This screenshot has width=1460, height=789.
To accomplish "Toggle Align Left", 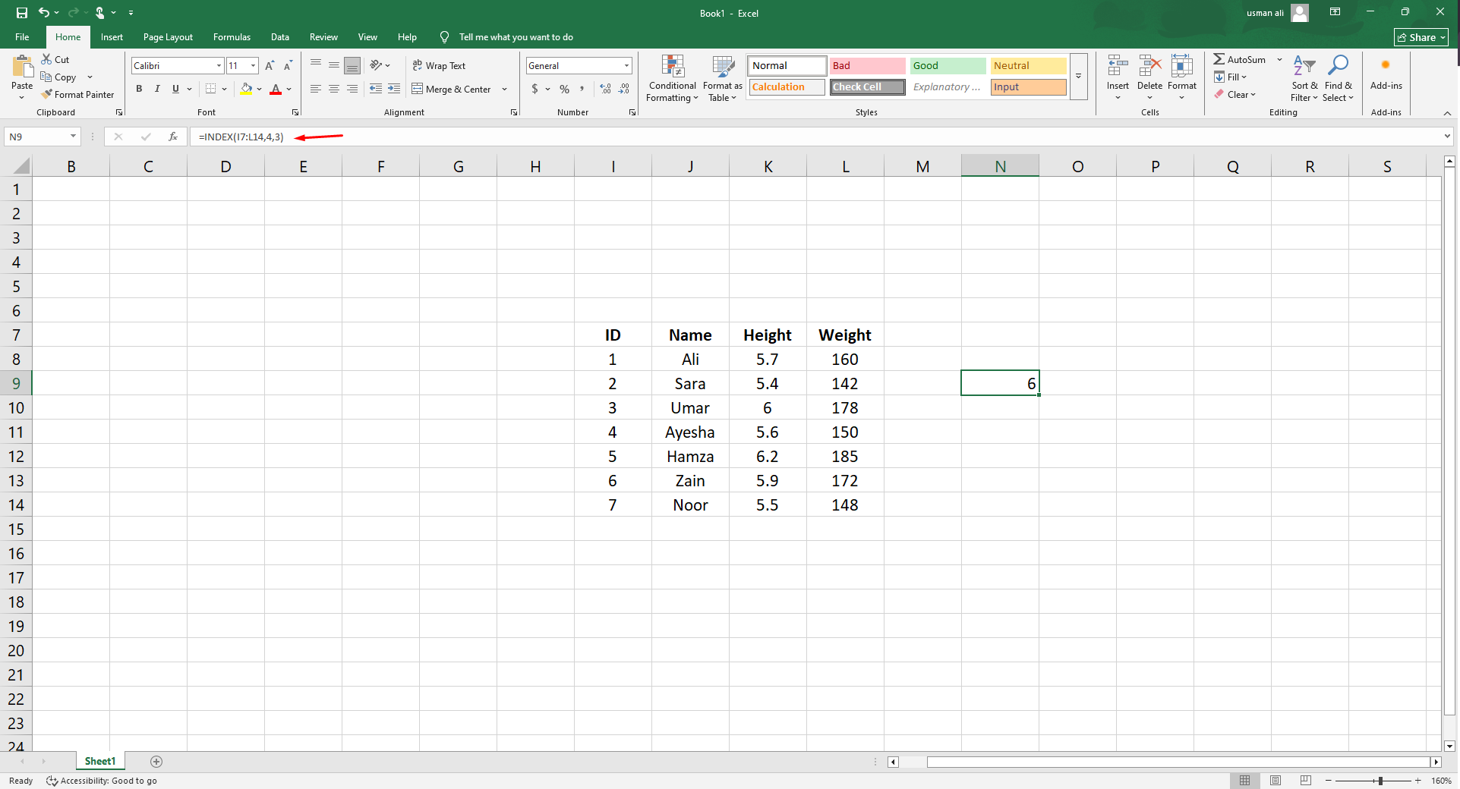I will (316, 89).
